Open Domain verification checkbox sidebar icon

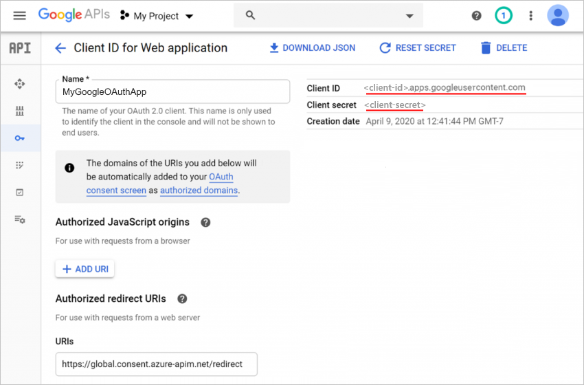pyautogui.click(x=19, y=192)
